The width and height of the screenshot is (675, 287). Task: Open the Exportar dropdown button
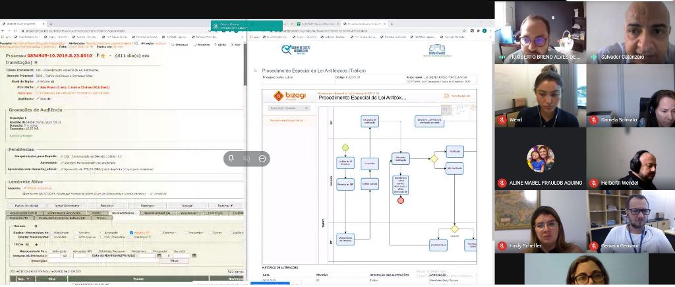(x=225, y=206)
